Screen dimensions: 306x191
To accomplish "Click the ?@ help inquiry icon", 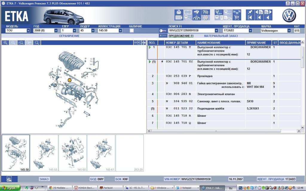I will (x=206, y=12).
